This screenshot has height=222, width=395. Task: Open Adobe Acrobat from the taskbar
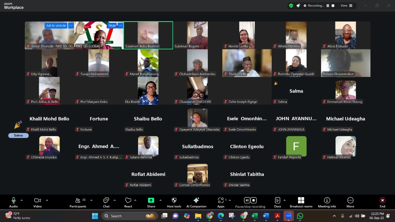pyautogui.click(x=277, y=216)
